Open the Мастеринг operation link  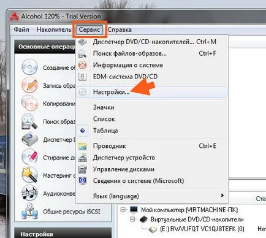pyautogui.click(x=59, y=175)
